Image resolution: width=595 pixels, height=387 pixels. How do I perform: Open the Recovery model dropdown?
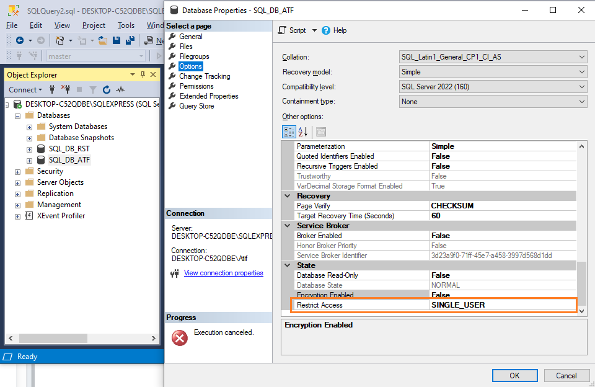pyautogui.click(x=582, y=72)
